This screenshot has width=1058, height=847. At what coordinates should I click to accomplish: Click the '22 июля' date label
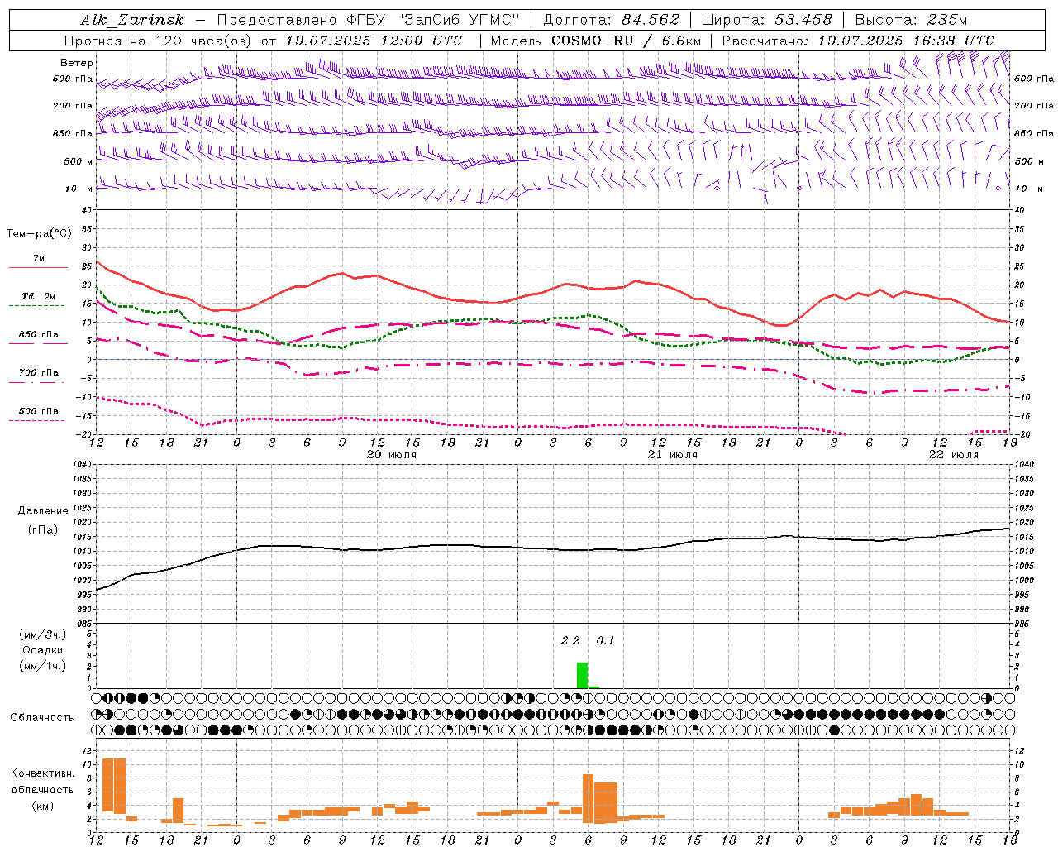tap(954, 455)
